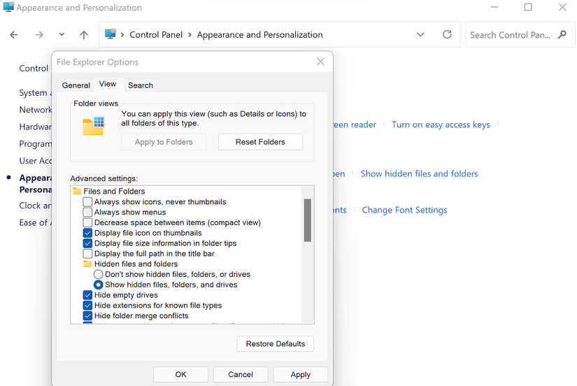Open the Turn on easy access keys link
This screenshot has width=577, height=386.
pos(441,124)
